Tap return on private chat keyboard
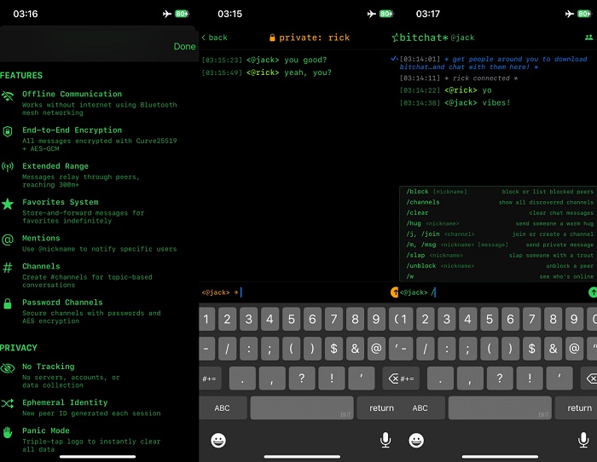The image size is (597, 462). pos(381,408)
